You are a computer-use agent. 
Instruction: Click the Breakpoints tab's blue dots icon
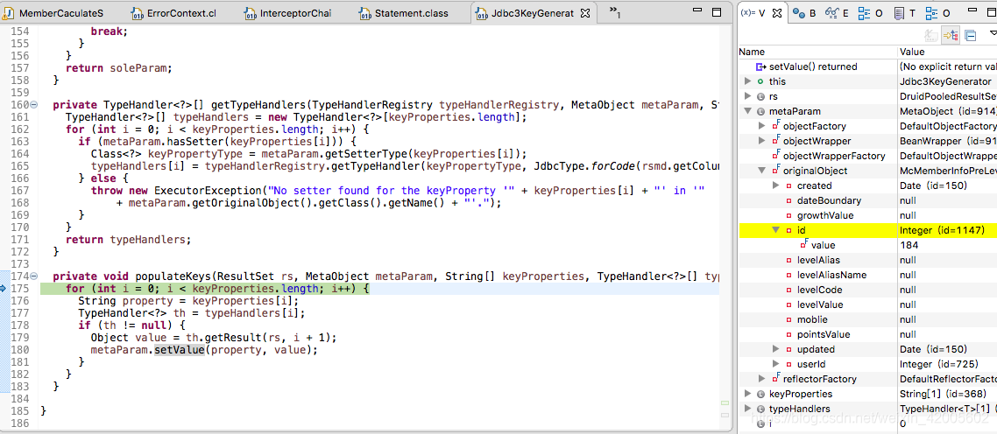pos(799,13)
